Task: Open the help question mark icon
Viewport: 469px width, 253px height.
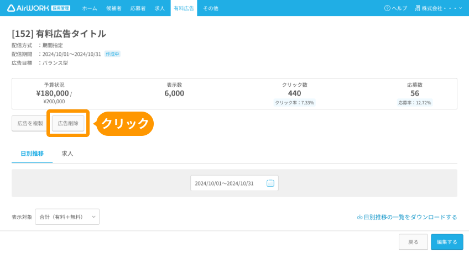Action: click(387, 8)
